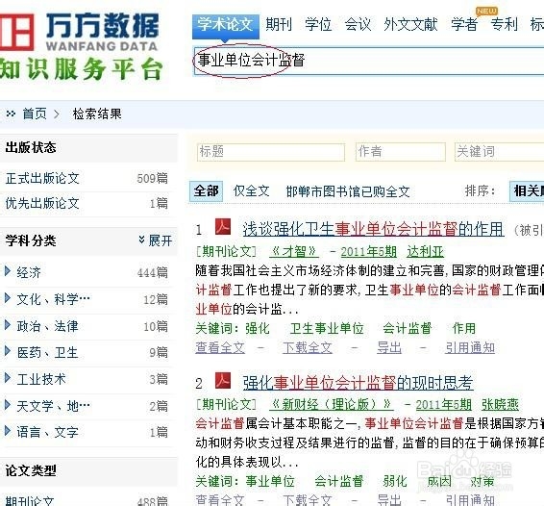Click 509篇 count for 正式出版论文

(x=152, y=179)
